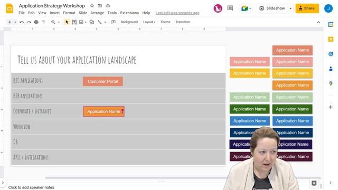Click to add speaker notes
Screen dimensions: 338x190
click(x=31, y=187)
